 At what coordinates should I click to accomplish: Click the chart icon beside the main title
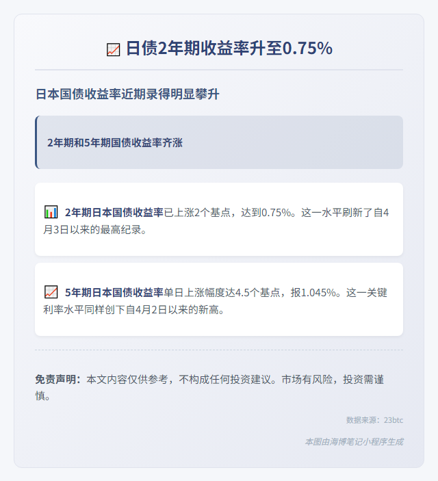pos(113,49)
